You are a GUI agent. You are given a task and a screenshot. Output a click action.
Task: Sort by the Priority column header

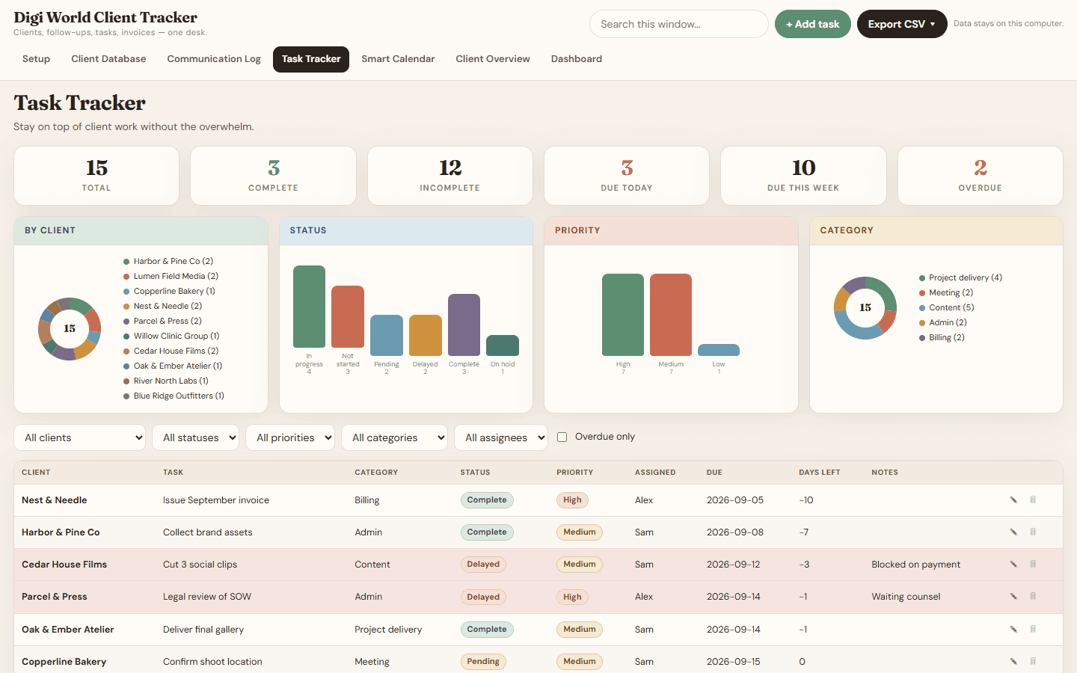(x=574, y=473)
